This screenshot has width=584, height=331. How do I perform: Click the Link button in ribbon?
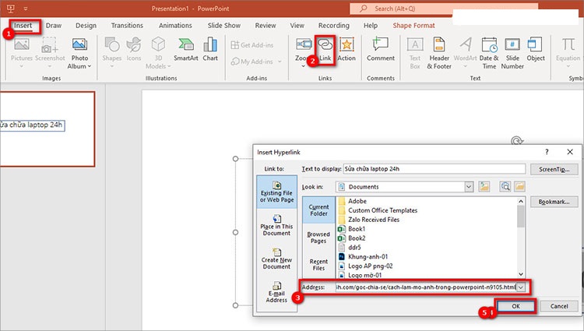click(x=325, y=51)
